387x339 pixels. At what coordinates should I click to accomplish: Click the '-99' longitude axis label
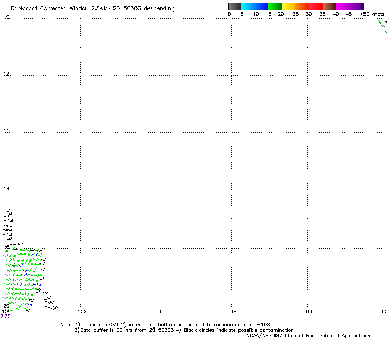tap(156, 312)
